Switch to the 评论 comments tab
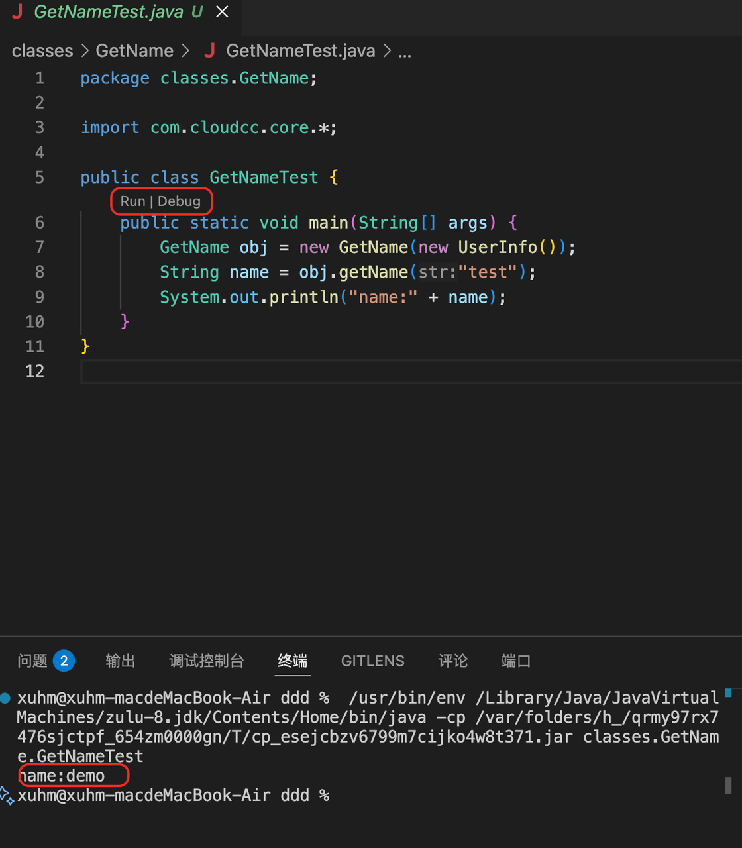Viewport: 742px width, 848px height. [452, 661]
